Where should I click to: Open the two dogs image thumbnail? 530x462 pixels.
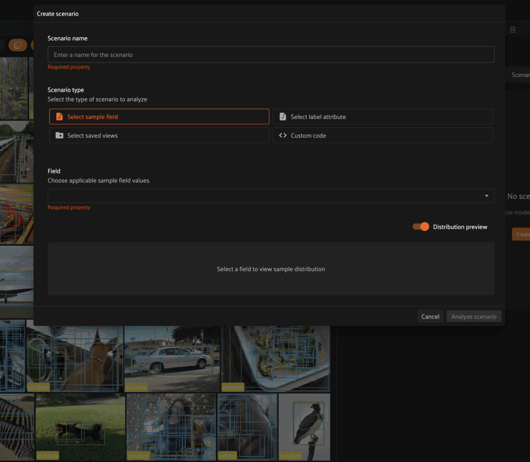point(75,359)
